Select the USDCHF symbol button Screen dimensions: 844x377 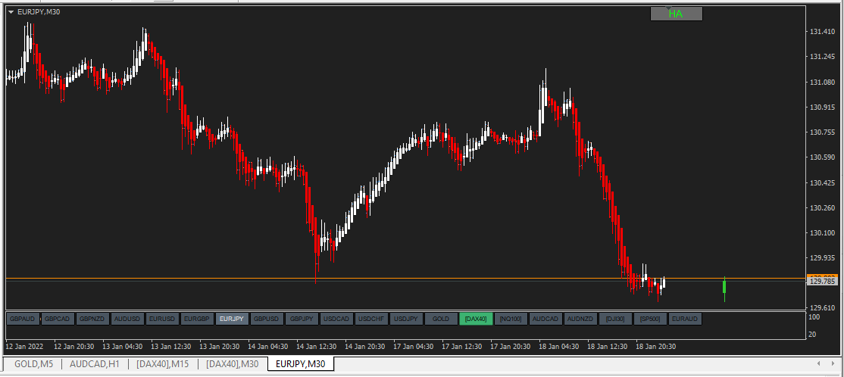[371, 319]
